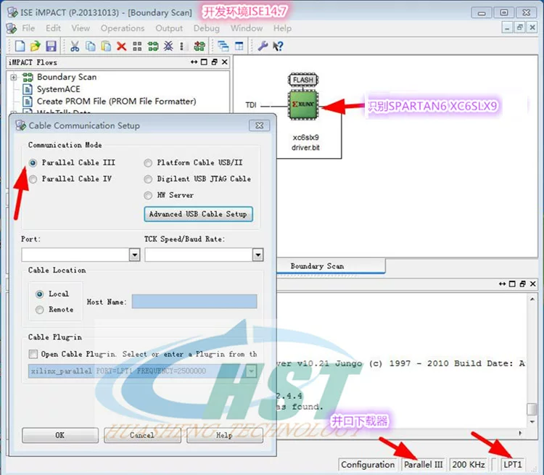This screenshot has width=544, height=475.
Task: Select SystemACE in iMPACT Flows
Action: (x=58, y=89)
